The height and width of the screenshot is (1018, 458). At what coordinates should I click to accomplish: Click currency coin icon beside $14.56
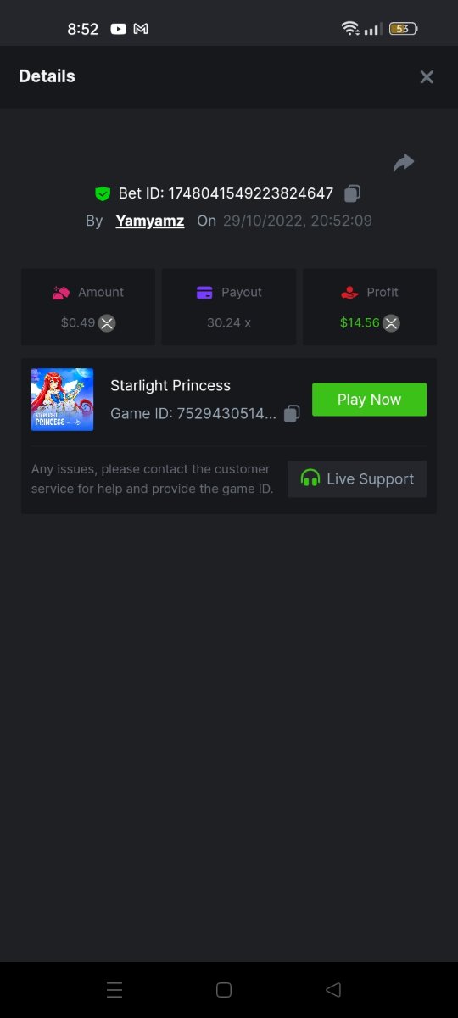[x=391, y=322]
